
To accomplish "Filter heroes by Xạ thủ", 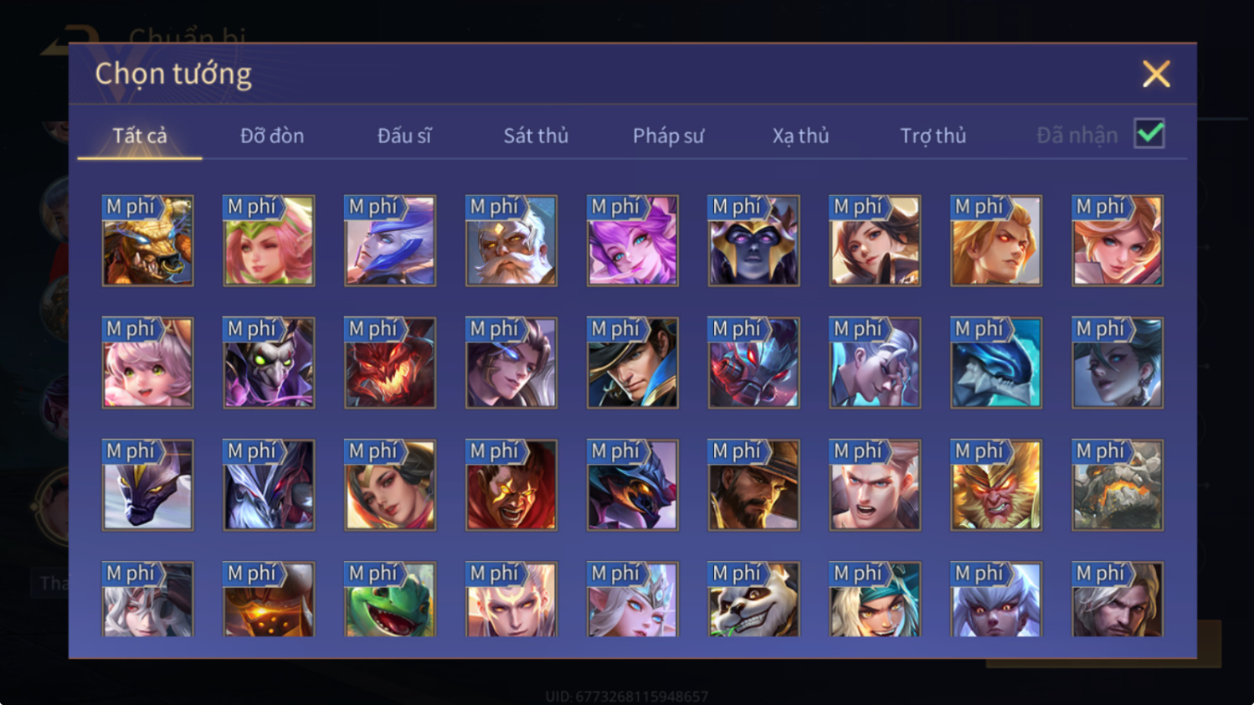I will 800,136.
